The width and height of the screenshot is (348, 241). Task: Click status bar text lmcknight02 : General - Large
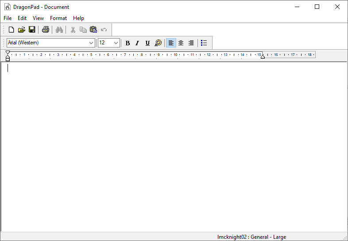[251, 237]
